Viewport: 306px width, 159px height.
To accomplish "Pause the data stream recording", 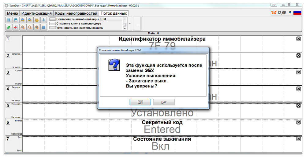I will pos(9,20).
